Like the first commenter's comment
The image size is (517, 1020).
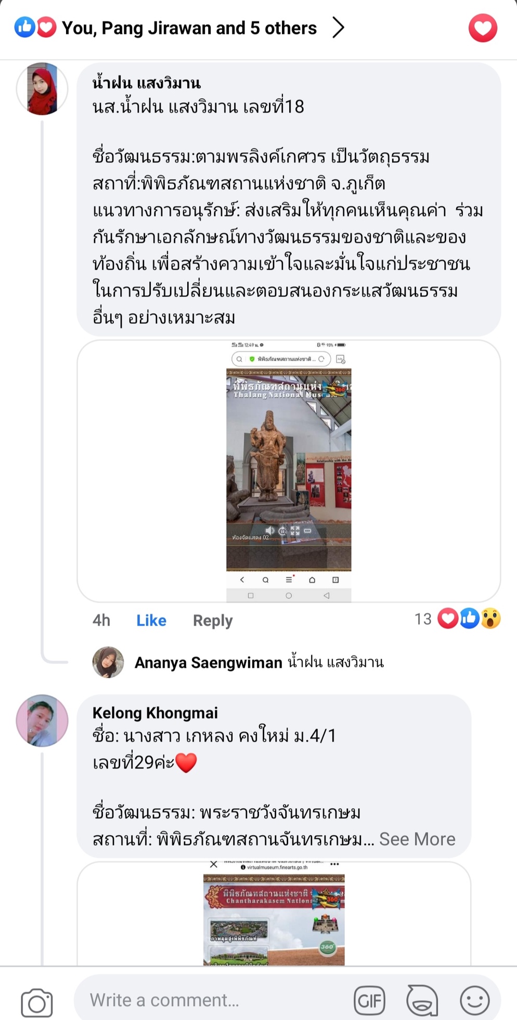pos(151,620)
